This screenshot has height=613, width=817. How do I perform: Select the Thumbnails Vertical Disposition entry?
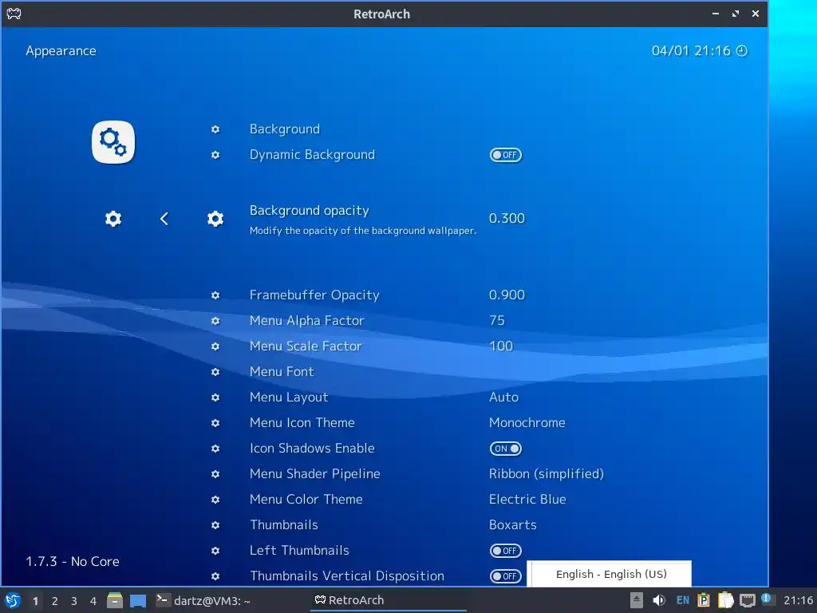click(346, 576)
